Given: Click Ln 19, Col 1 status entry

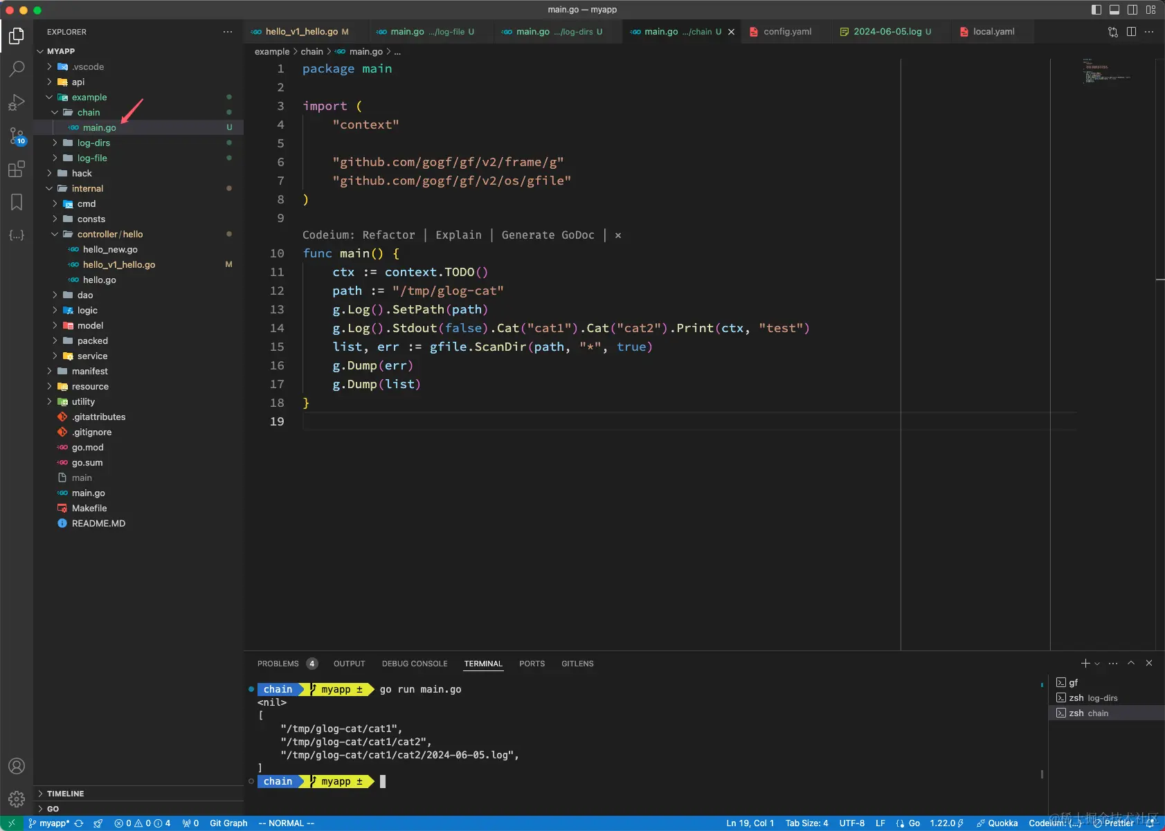Looking at the screenshot, I should (x=750, y=823).
